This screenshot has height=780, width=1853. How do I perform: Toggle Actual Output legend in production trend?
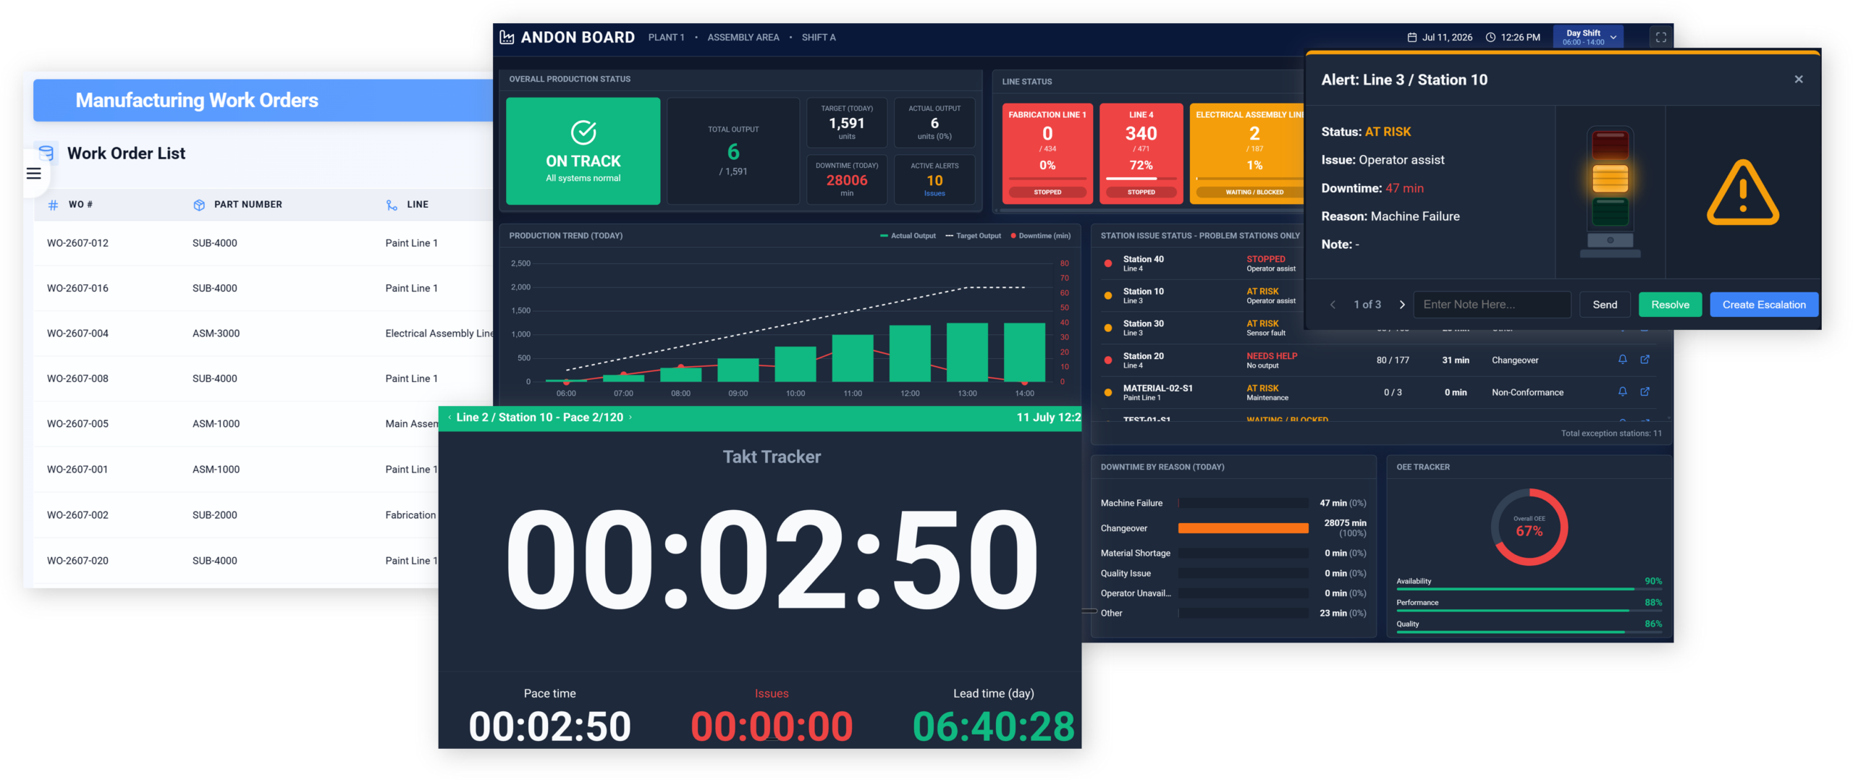click(x=908, y=236)
